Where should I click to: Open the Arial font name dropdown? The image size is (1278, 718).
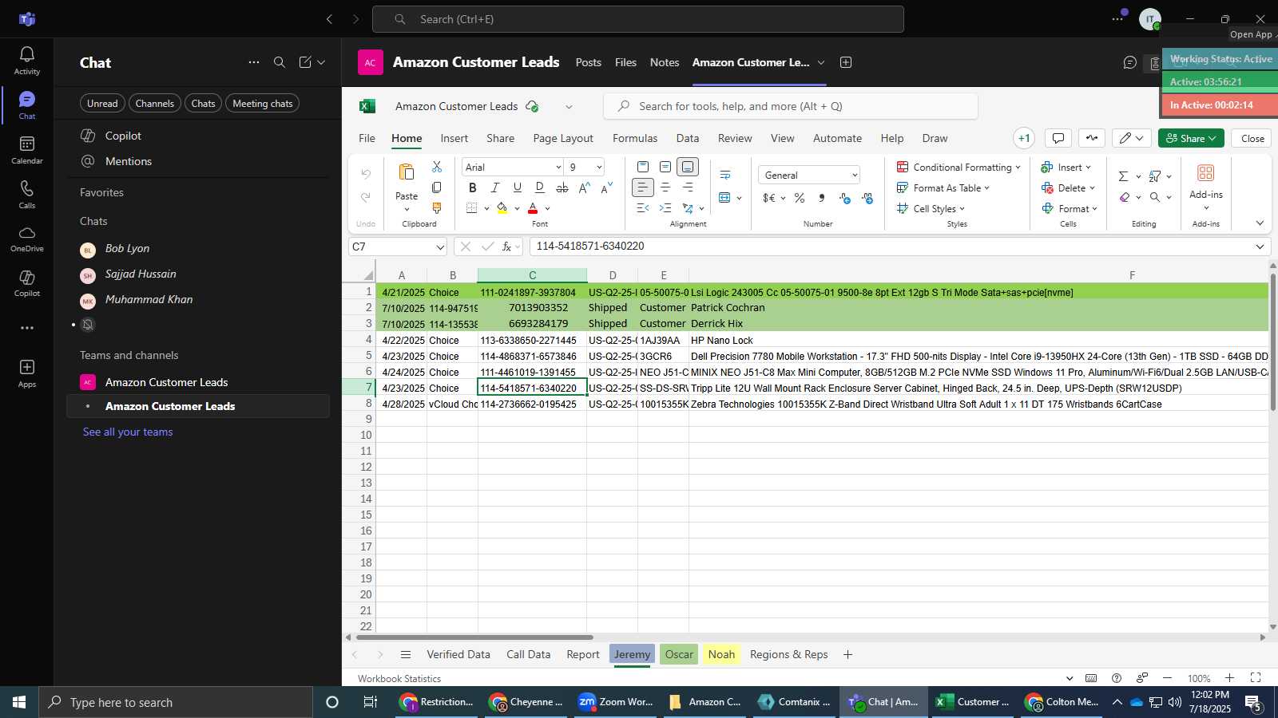(558, 167)
